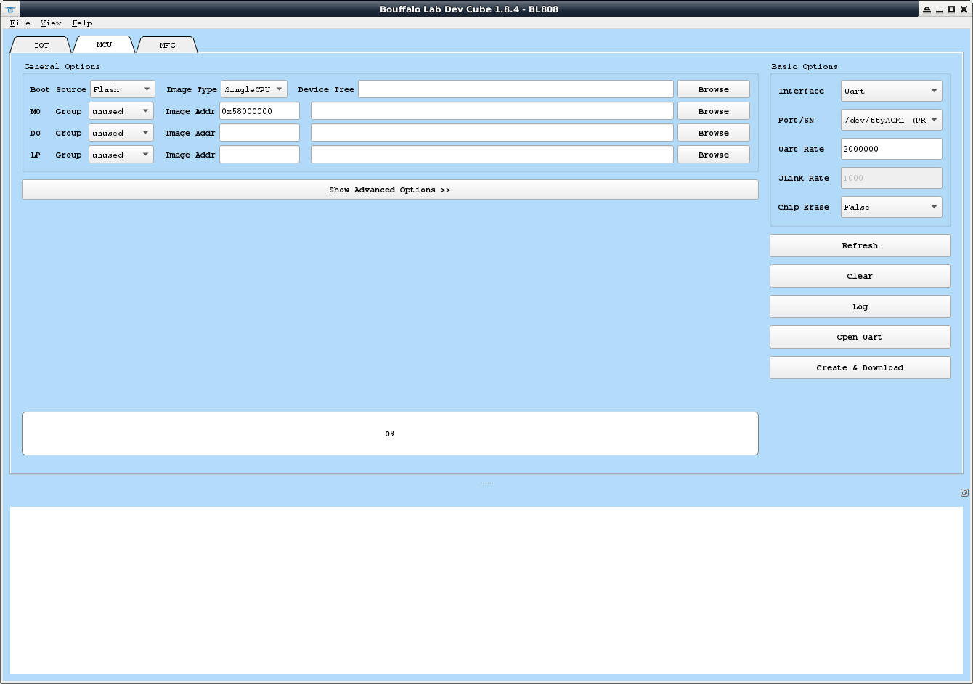Click the Clear button
The image size is (973, 684).
point(860,276)
